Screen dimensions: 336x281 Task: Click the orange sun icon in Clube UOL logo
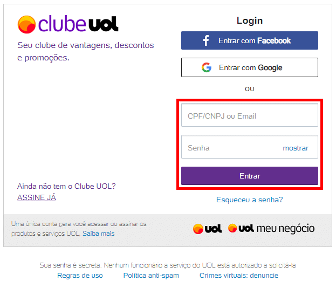pyautogui.click(x=26, y=24)
